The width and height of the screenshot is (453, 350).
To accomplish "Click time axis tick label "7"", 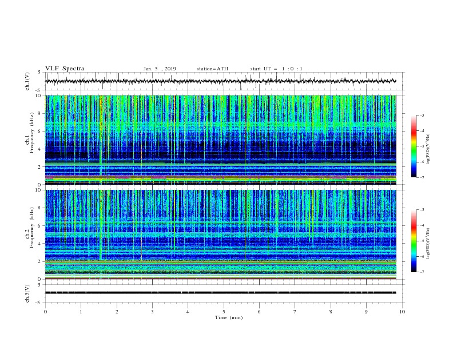I will click(295, 312).
